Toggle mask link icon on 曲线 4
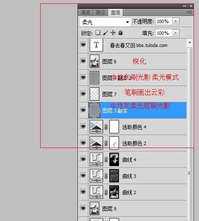This screenshot has width=199, height=221. click(x=106, y=159)
